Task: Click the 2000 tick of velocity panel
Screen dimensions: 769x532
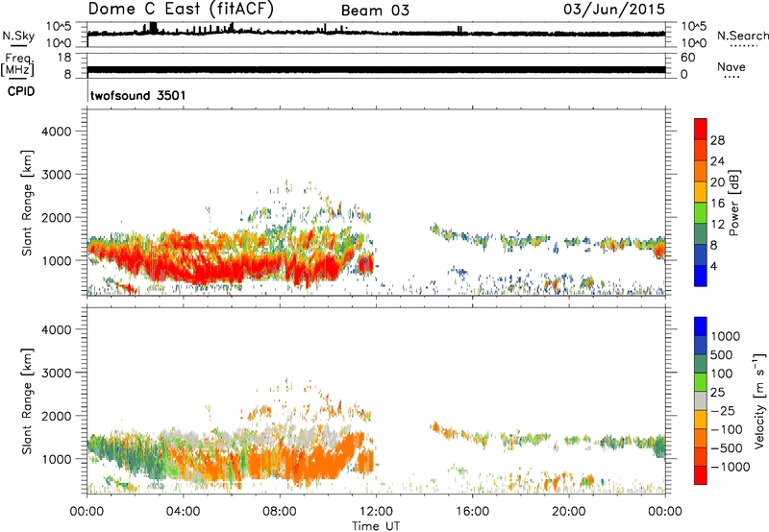Action: point(57,416)
